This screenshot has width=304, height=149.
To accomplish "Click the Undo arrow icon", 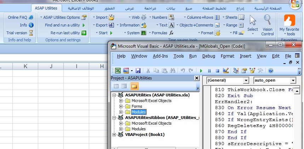I will coord(183,71).
